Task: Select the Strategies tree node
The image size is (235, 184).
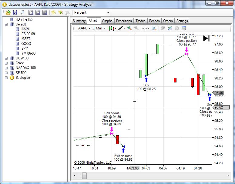Action: (23, 78)
